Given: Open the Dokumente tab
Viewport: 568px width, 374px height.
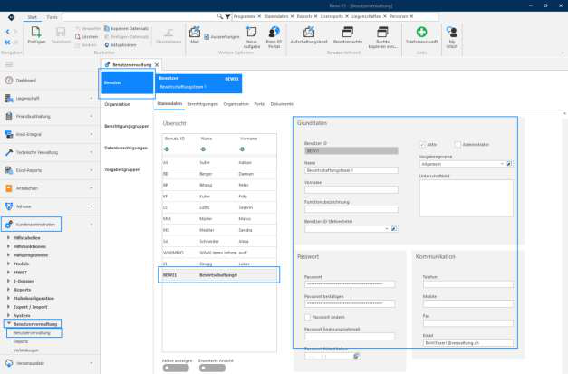Looking at the screenshot, I should pos(282,104).
